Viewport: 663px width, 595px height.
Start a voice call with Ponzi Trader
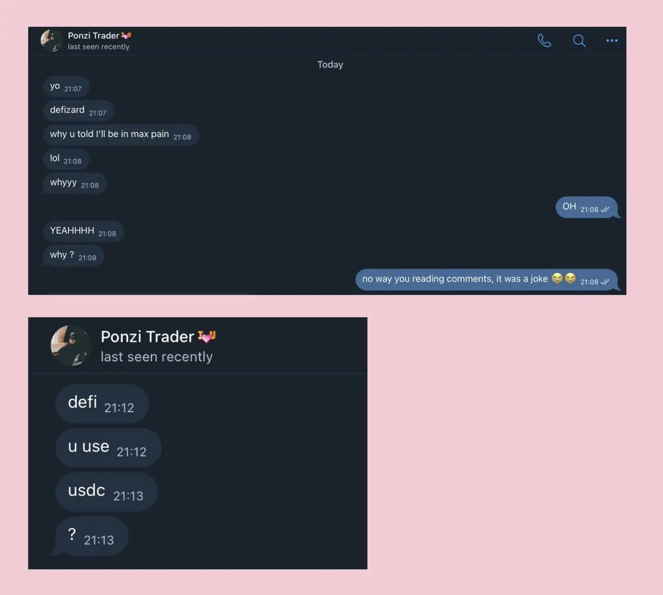pos(544,40)
